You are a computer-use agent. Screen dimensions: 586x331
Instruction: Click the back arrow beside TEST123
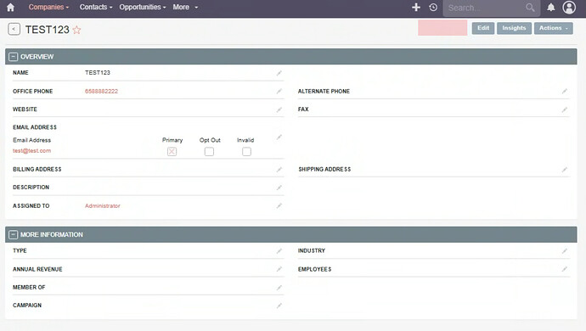pos(14,29)
